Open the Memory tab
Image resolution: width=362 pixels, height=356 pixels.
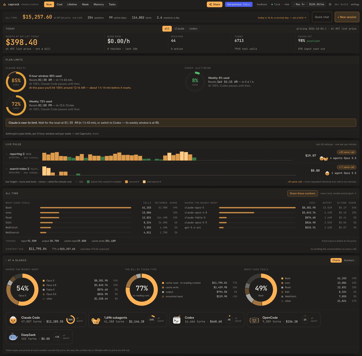(x=99, y=4)
